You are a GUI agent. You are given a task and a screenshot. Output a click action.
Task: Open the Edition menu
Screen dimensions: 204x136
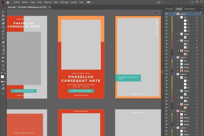click(25, 2)
